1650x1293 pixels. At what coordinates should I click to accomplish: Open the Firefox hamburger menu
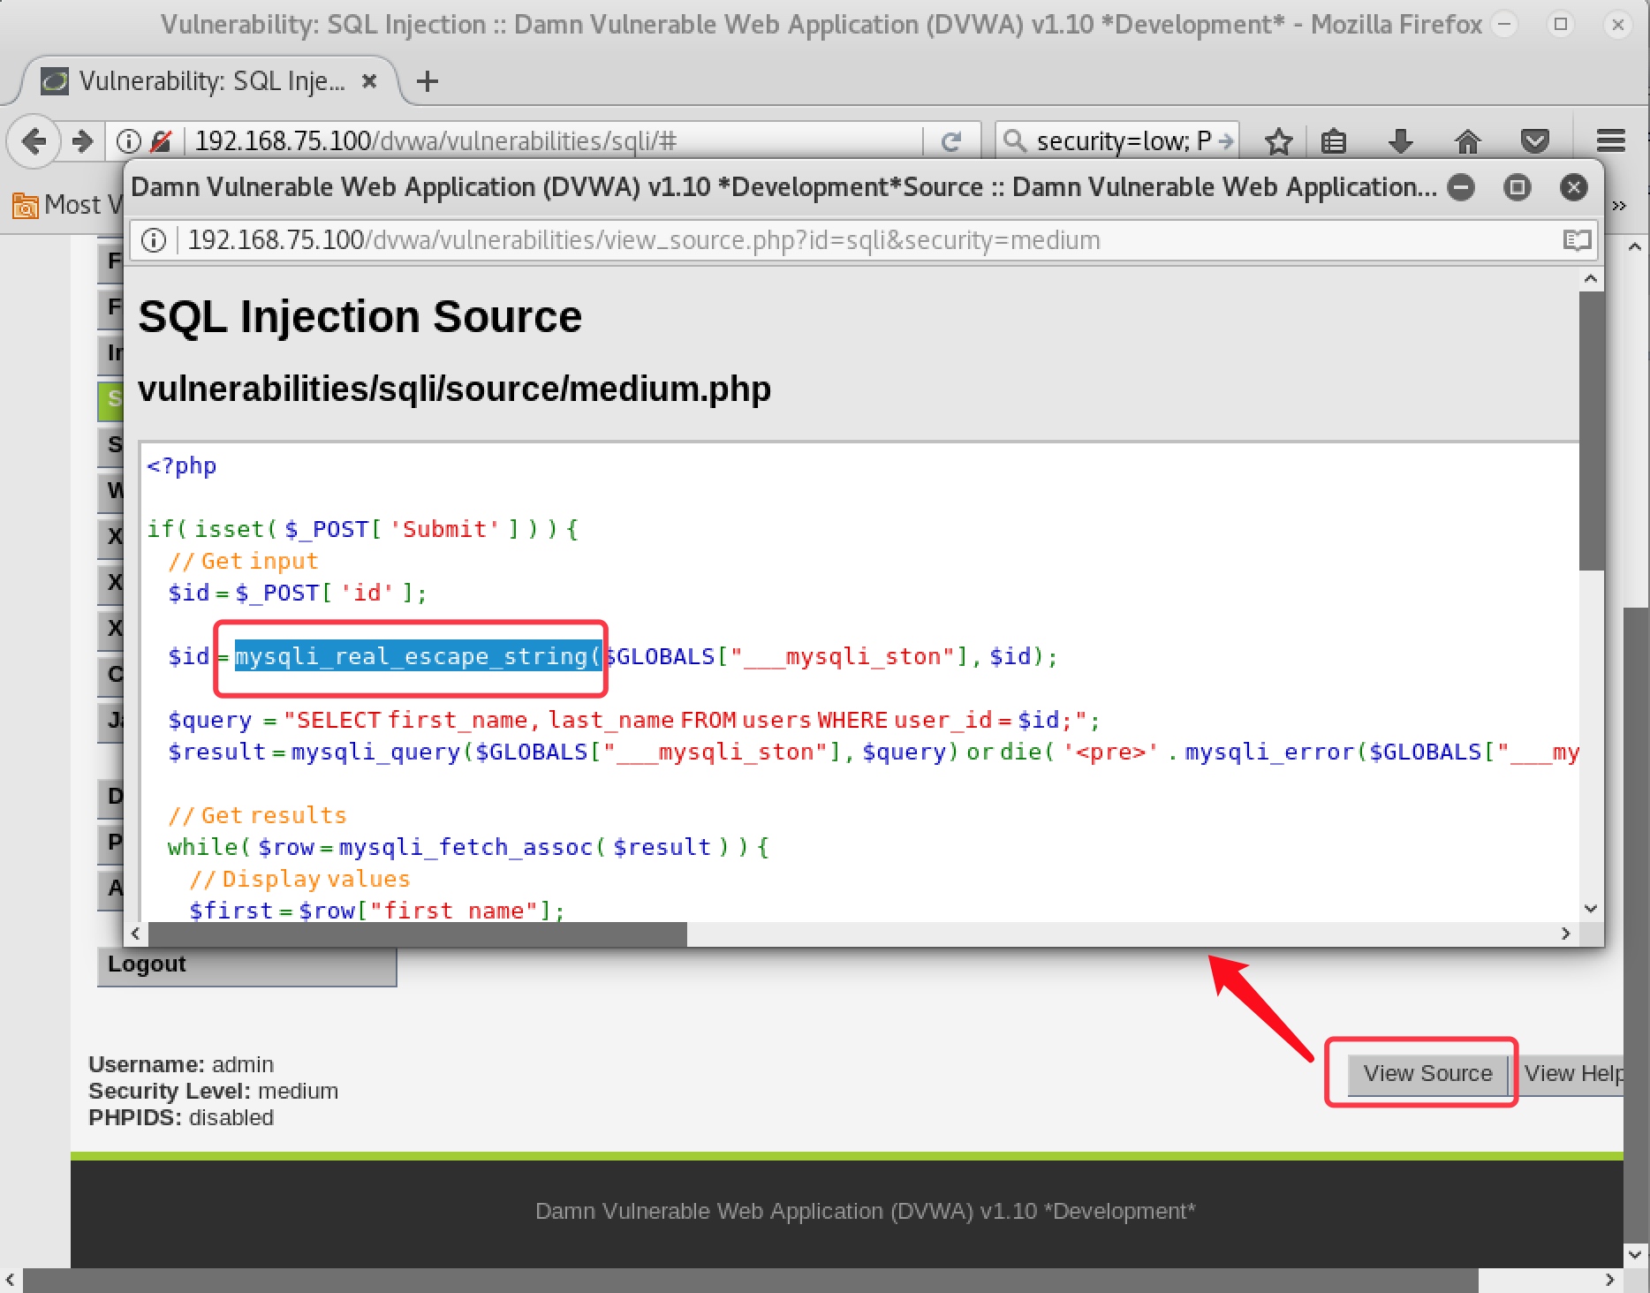[1611, 141]
